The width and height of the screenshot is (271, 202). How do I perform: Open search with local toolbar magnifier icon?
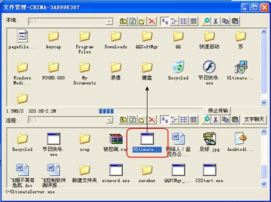206,21
